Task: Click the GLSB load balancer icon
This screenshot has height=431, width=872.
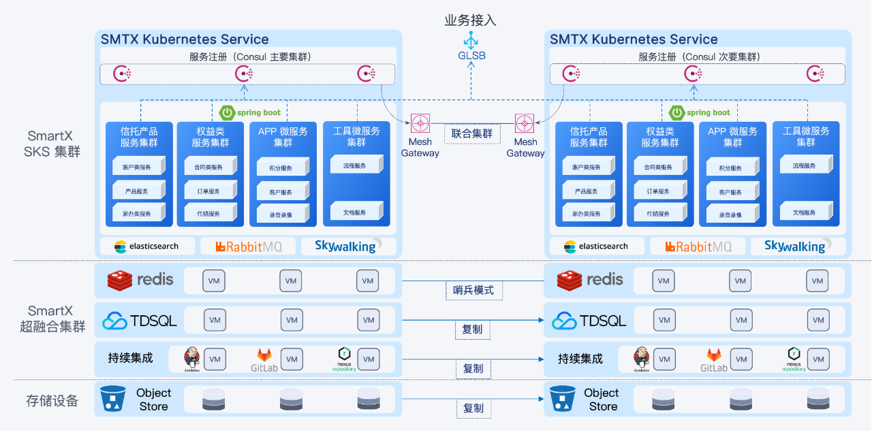Action: pyautogui.click(x=471, y=39)
